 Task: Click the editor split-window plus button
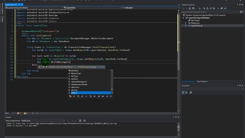(x=179, y=11)
